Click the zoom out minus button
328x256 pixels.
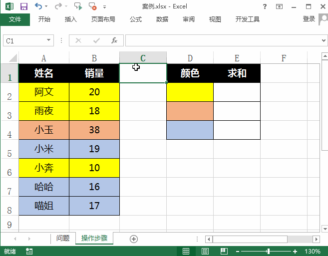click(238, 252)
